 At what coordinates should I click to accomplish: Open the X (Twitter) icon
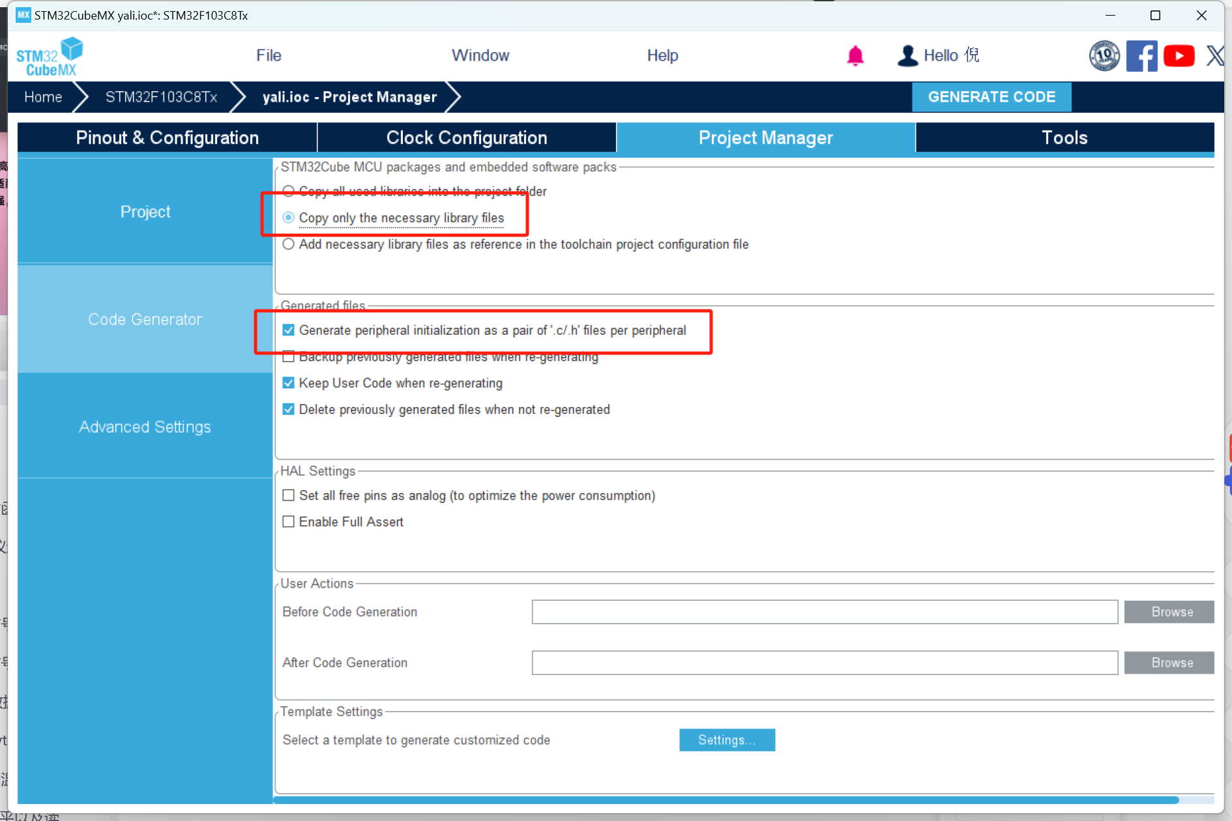tap(1215, 56)
